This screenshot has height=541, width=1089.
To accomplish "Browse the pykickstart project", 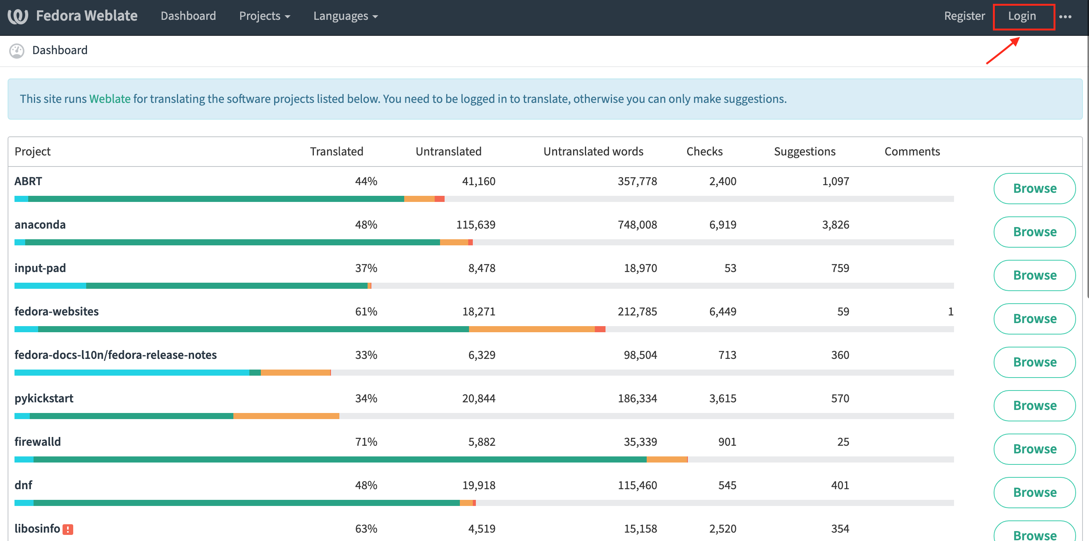I will (1034, 406).
